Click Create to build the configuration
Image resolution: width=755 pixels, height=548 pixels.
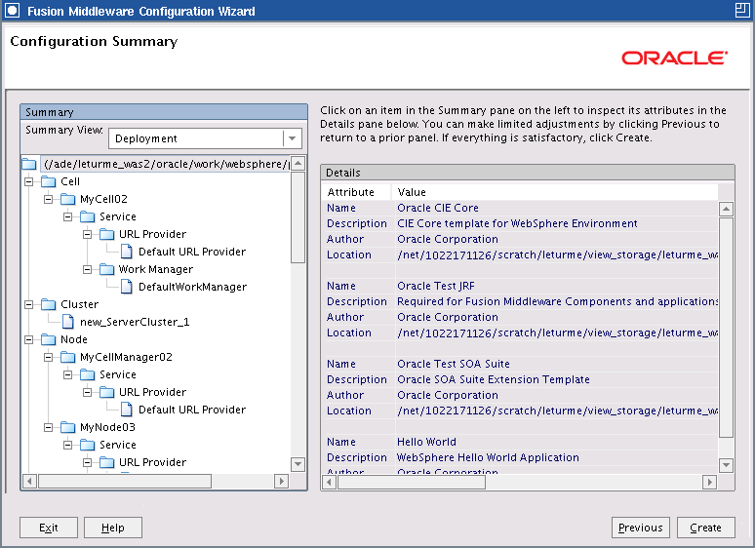[706, 528]
